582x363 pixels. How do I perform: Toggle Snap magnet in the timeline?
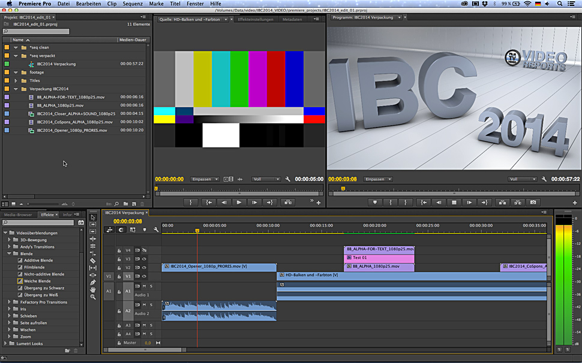click(121, 229)
